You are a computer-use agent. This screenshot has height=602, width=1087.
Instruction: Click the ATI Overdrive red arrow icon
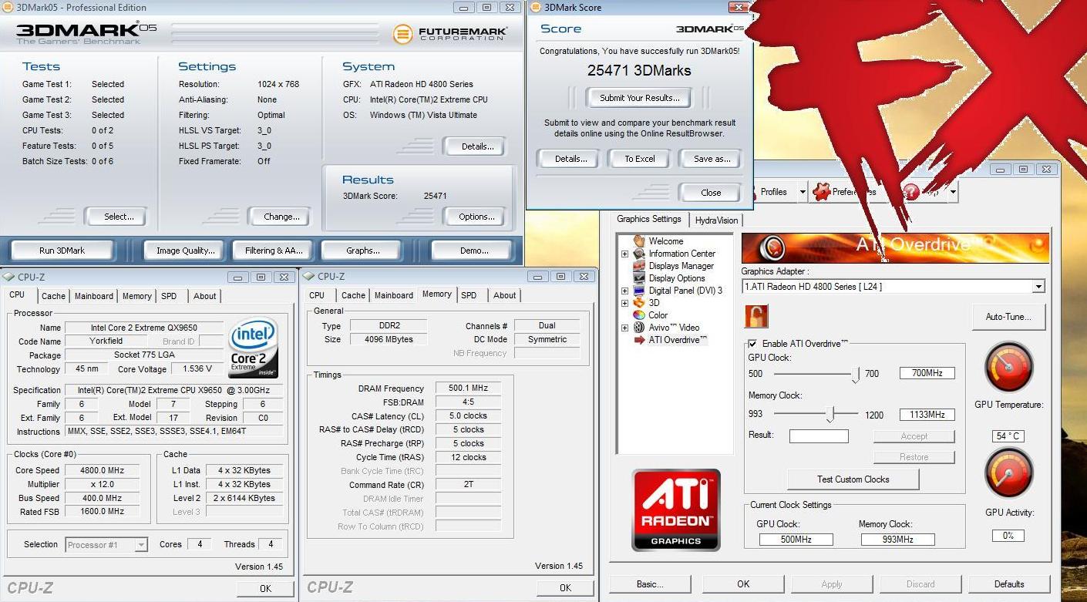click(639, 340)
